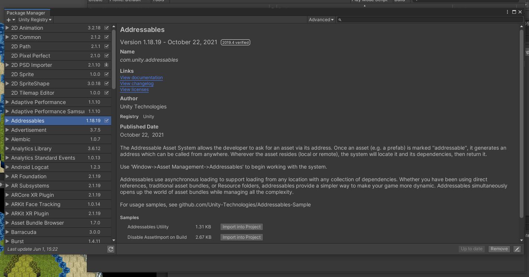529x277 pixels.
Task: Expand versions of Adaptive Performance
Action: (7, 102)
